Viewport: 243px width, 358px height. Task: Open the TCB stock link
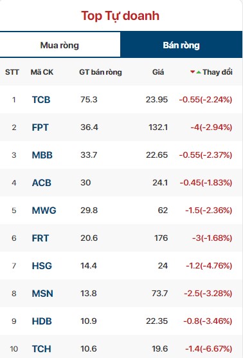(x=41, y=100)
